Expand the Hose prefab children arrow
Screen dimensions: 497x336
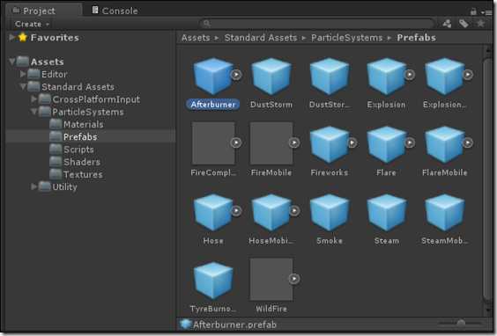(x=236, y=211)
